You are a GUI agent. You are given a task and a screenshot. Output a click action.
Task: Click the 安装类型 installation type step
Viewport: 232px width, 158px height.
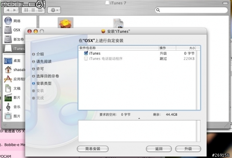tap(42, 84)
